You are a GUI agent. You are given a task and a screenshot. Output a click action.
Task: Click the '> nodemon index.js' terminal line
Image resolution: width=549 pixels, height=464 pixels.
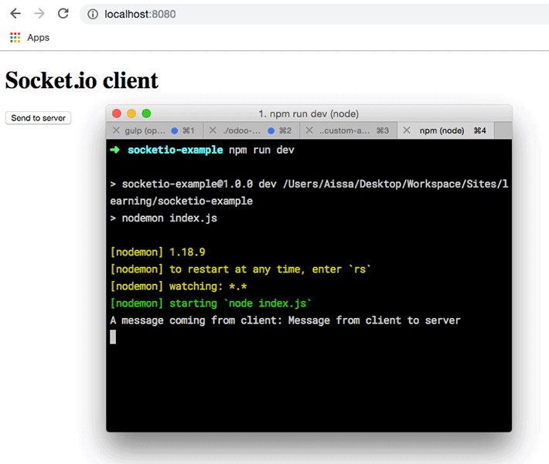click(x=163, y=218)
